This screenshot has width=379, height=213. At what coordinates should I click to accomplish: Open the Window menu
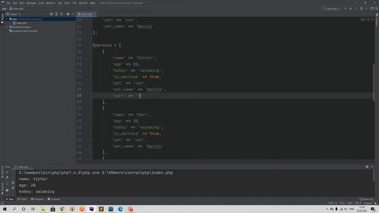point(83,3)
